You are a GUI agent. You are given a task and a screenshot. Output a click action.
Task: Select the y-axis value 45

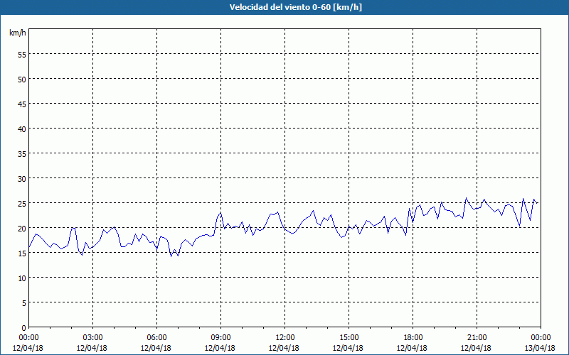pos(22,104)
